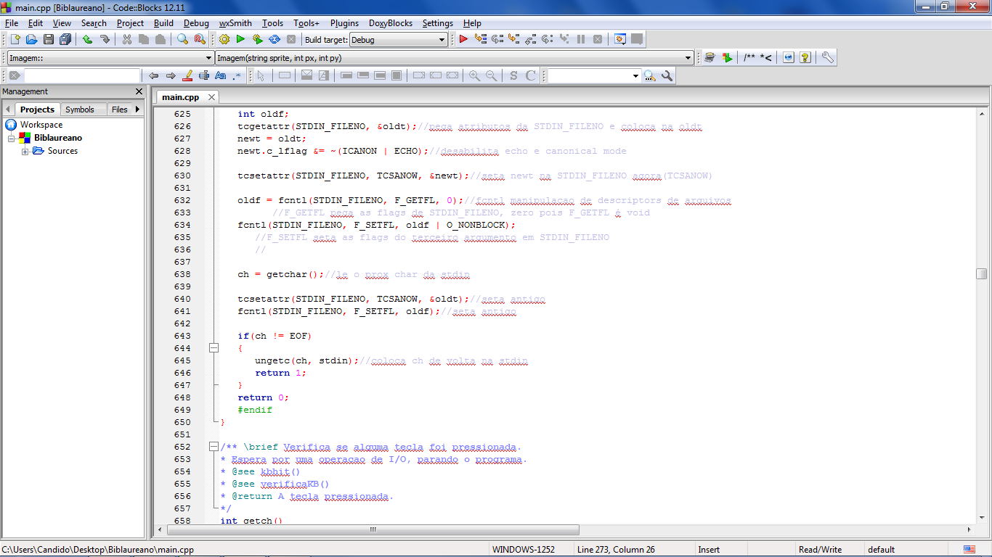Toggle regex search option button

tap(237, 75)
